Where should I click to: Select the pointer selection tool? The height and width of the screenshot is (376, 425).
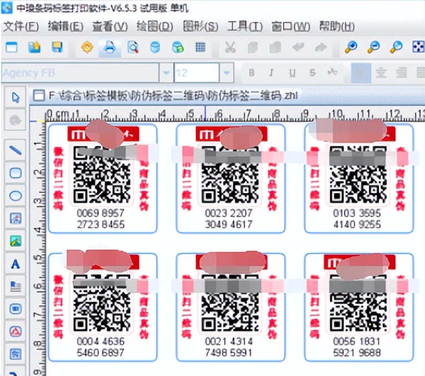point(16,98)
